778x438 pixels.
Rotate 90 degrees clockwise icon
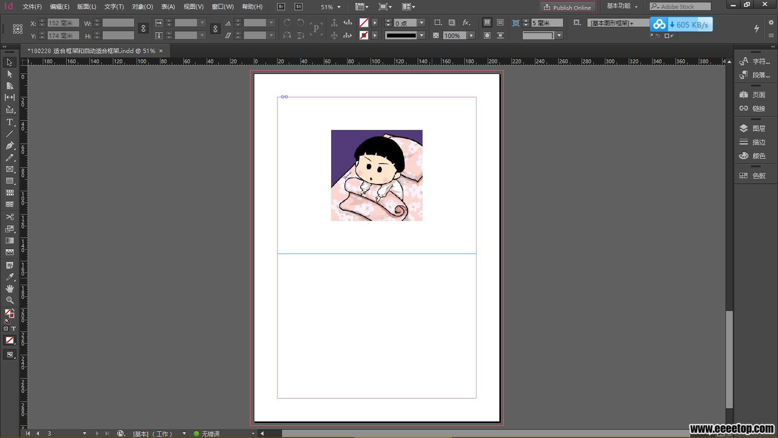click(x=287, y=23)
